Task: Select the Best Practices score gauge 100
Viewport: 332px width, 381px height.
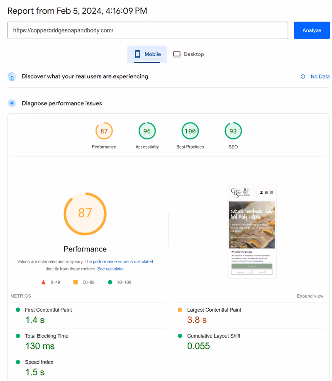Action: (x=190, y=131)
